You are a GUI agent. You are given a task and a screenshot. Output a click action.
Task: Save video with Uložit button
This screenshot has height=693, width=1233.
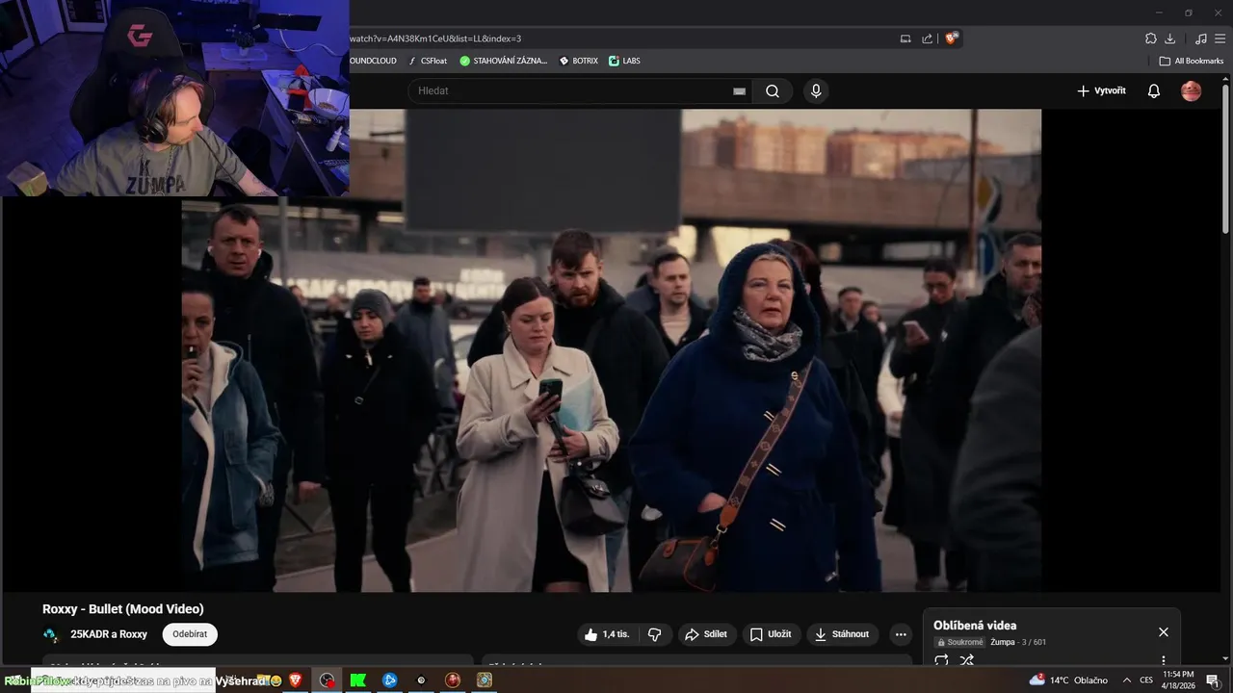point(771,634)
